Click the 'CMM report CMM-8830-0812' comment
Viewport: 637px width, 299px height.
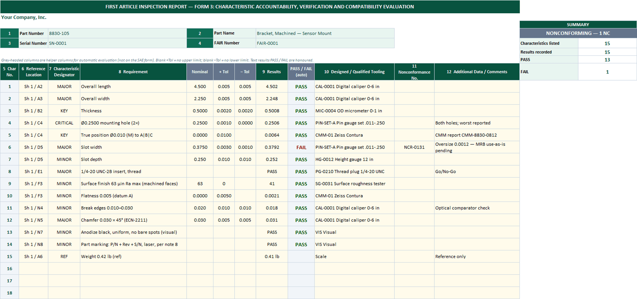[477, 135]
